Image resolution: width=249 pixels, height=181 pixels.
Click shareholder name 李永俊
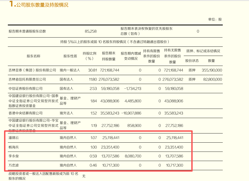(x=14, y=156)
